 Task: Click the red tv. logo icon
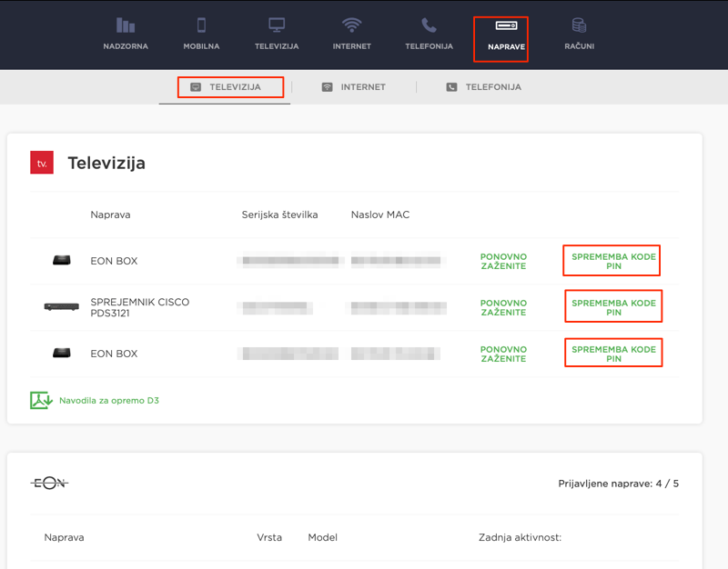42,163
